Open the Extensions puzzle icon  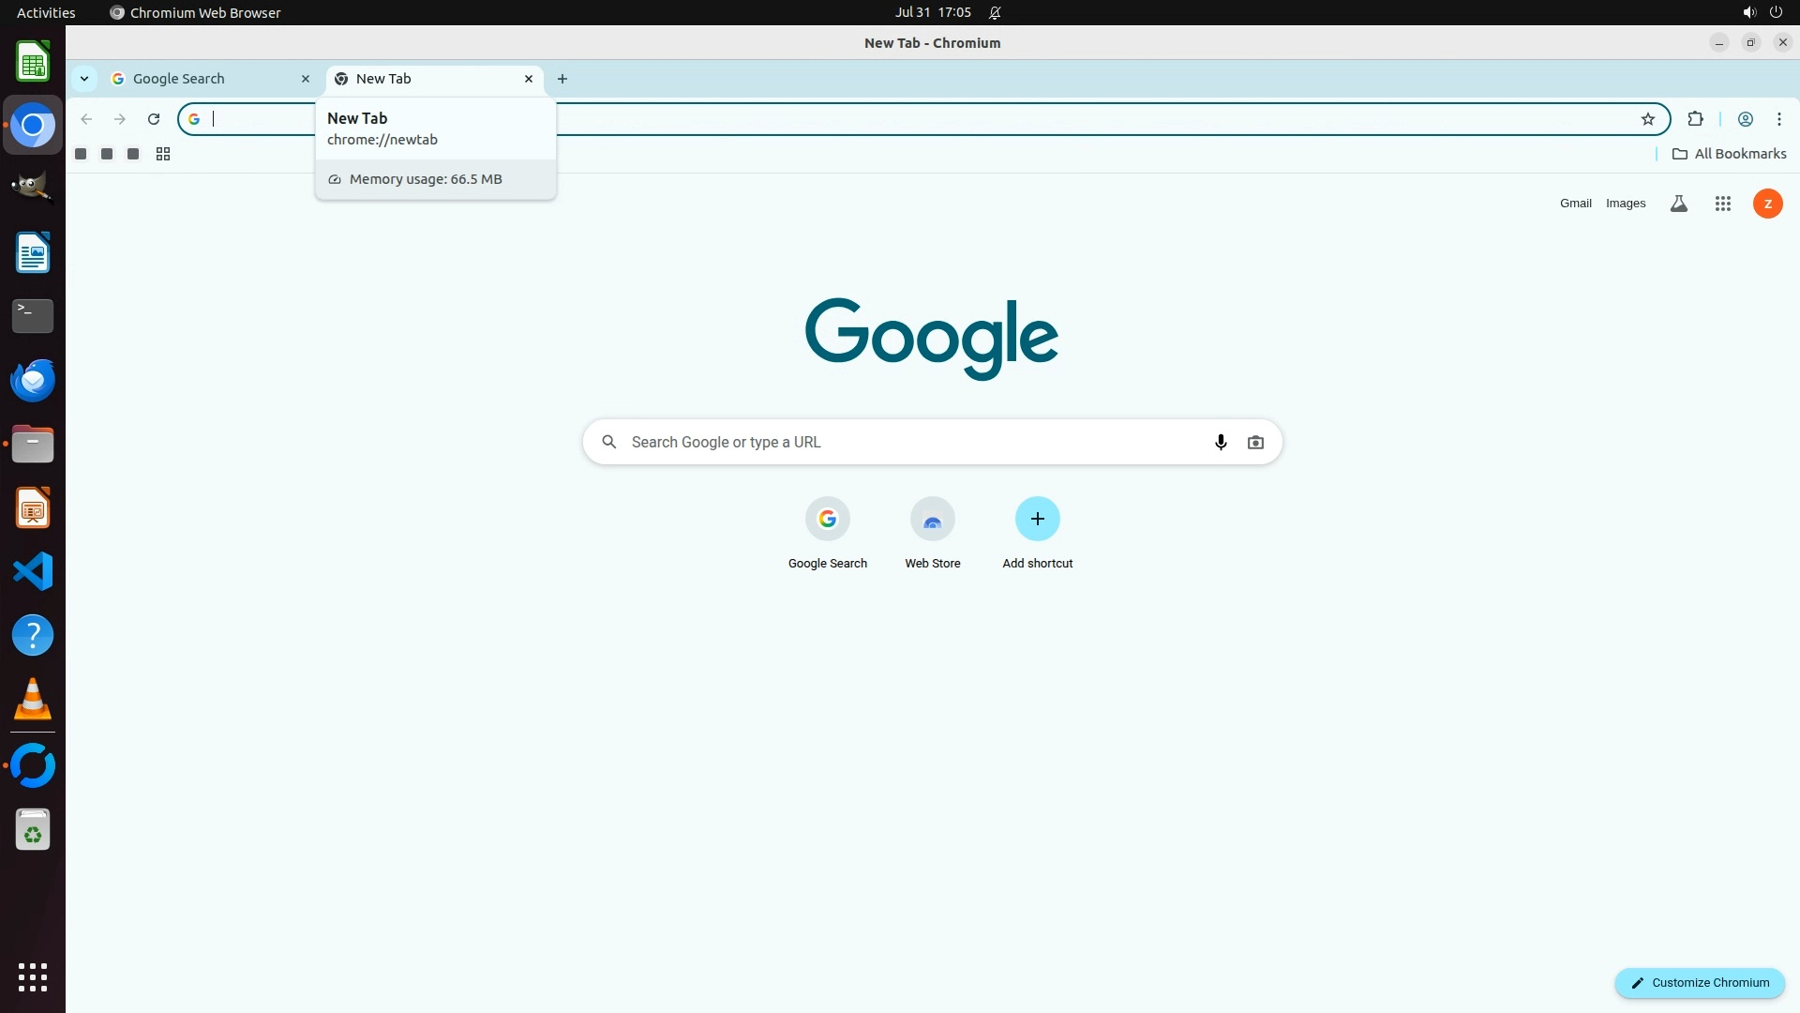coord(1695,119)
